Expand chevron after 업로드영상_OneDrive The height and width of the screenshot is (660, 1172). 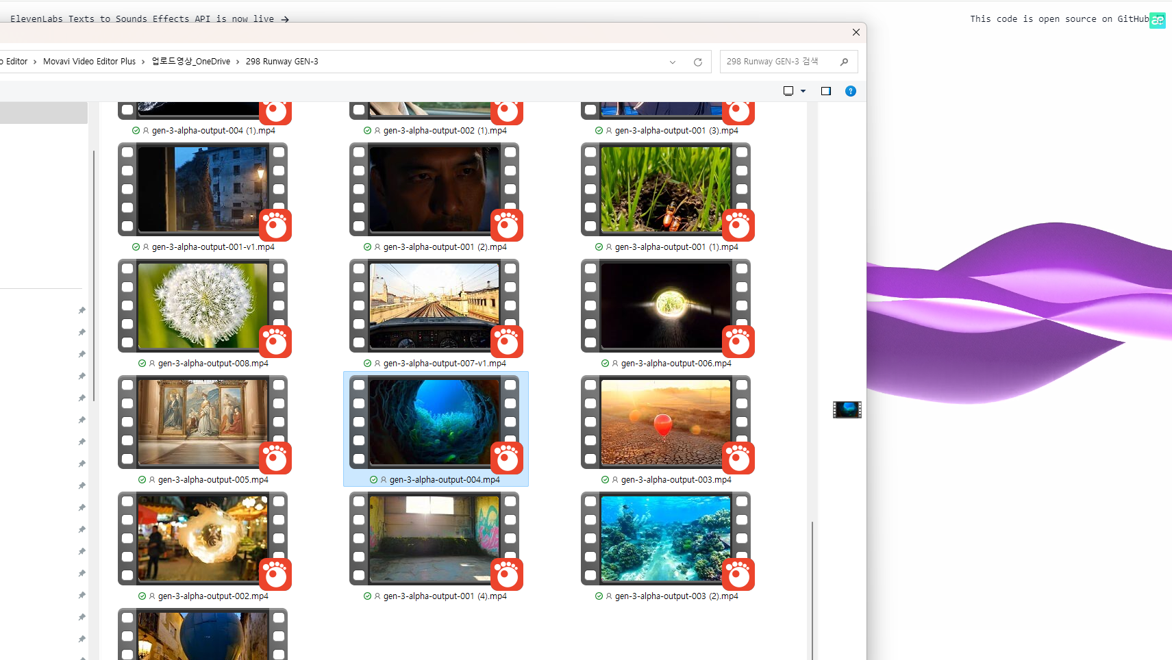[x=238, y=62]
